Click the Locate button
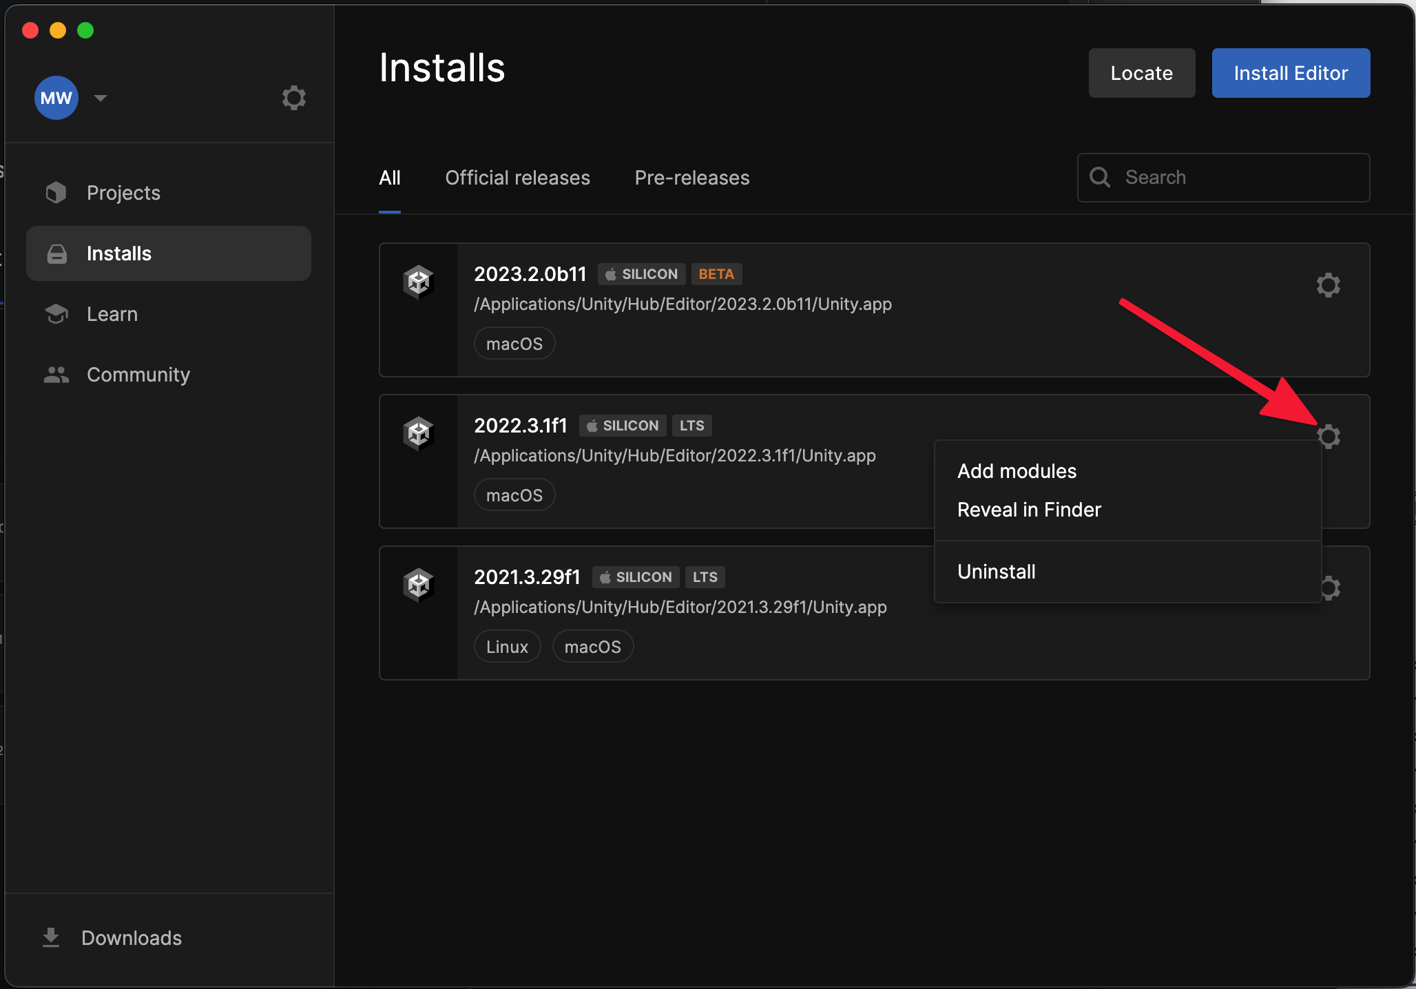 coord(1141,73)
